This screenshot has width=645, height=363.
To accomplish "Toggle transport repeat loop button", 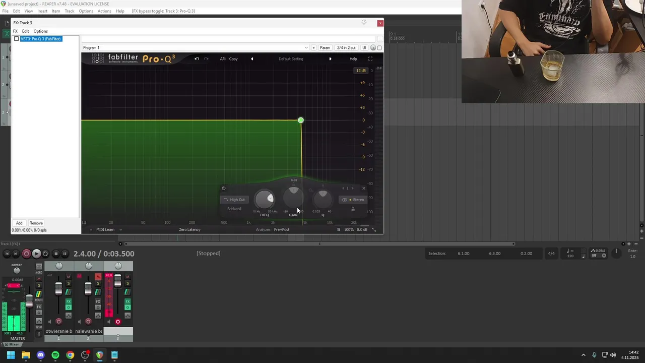I will [x=45, y=254].
